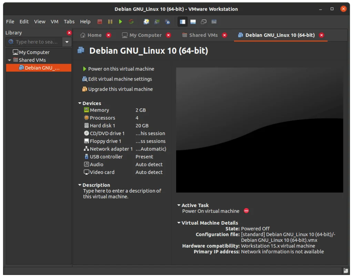The width and height of the screenshot is (353, 278).
Task: Click the CD/DVD drive 1 device icon
Action: [87, 133]
